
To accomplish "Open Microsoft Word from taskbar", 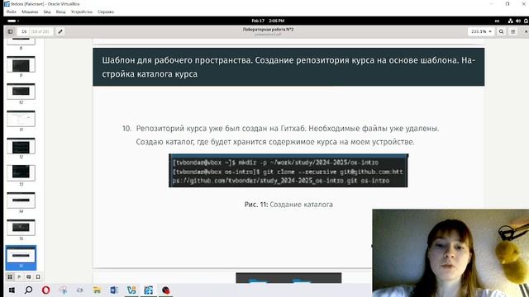I will pos(114,290).
